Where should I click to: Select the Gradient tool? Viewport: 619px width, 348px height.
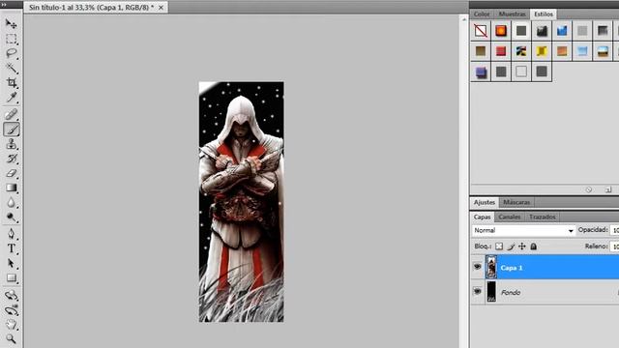click(x=11, y=188)
